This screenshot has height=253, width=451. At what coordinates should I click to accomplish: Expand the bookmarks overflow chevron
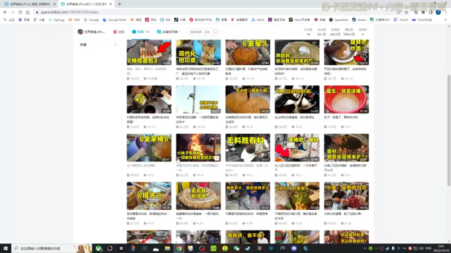point(445,20)
